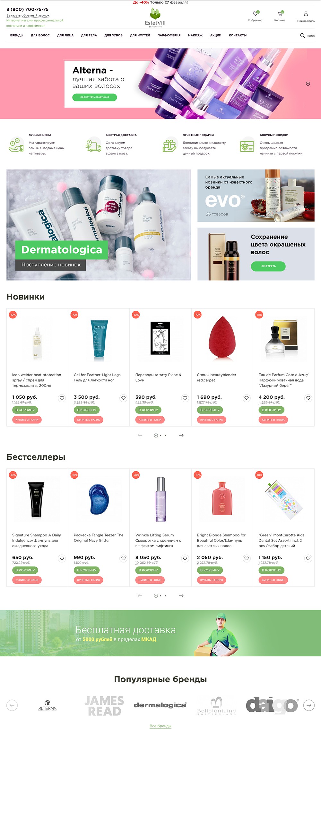Open the БРЕНДЫ menu item

point(17,35)
